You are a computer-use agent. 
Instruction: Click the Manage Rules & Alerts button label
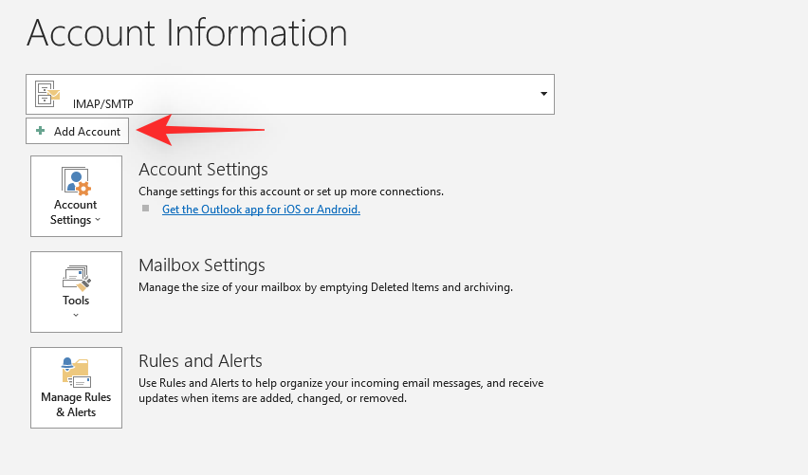pos(76,405)
